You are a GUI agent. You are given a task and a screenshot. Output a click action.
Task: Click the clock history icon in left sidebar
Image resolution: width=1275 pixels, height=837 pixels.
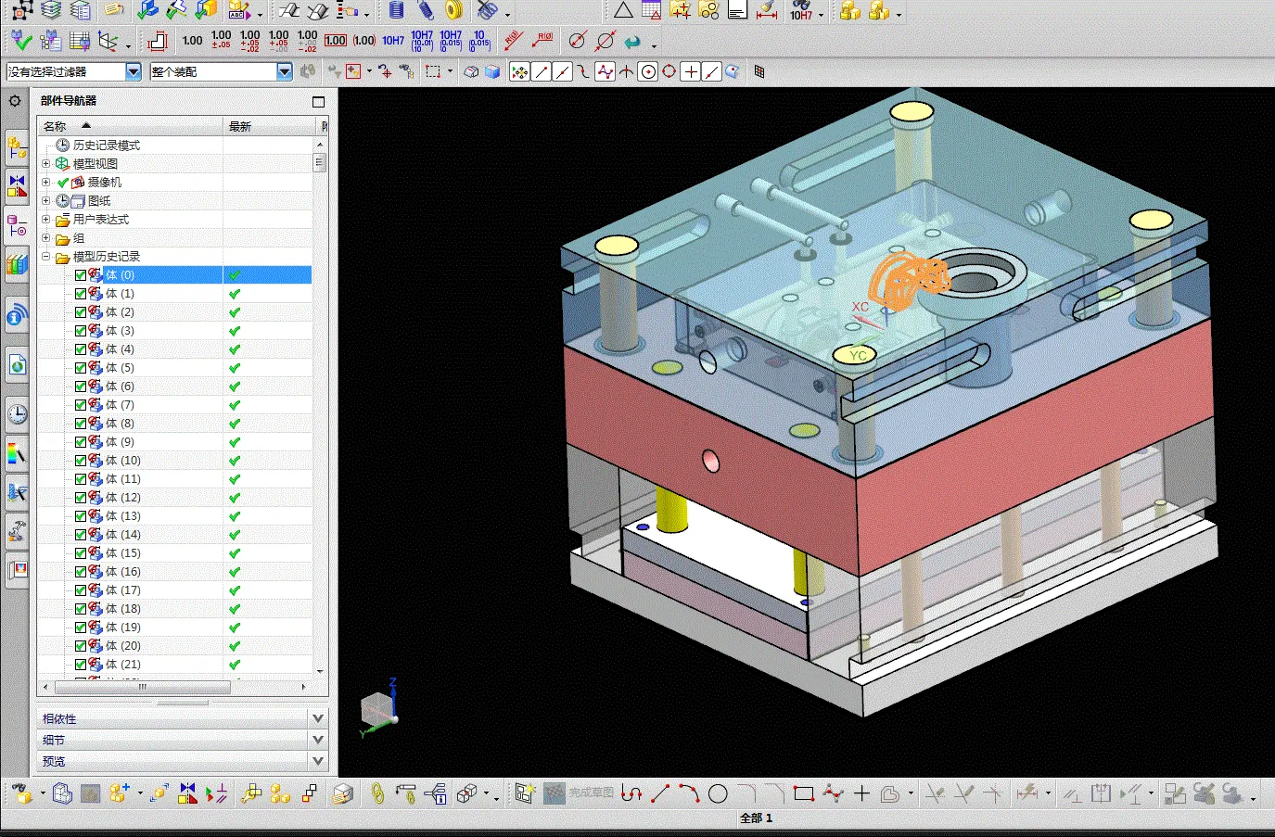(17, 413)
